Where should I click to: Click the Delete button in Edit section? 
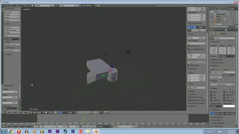click(x=12, y=33)
